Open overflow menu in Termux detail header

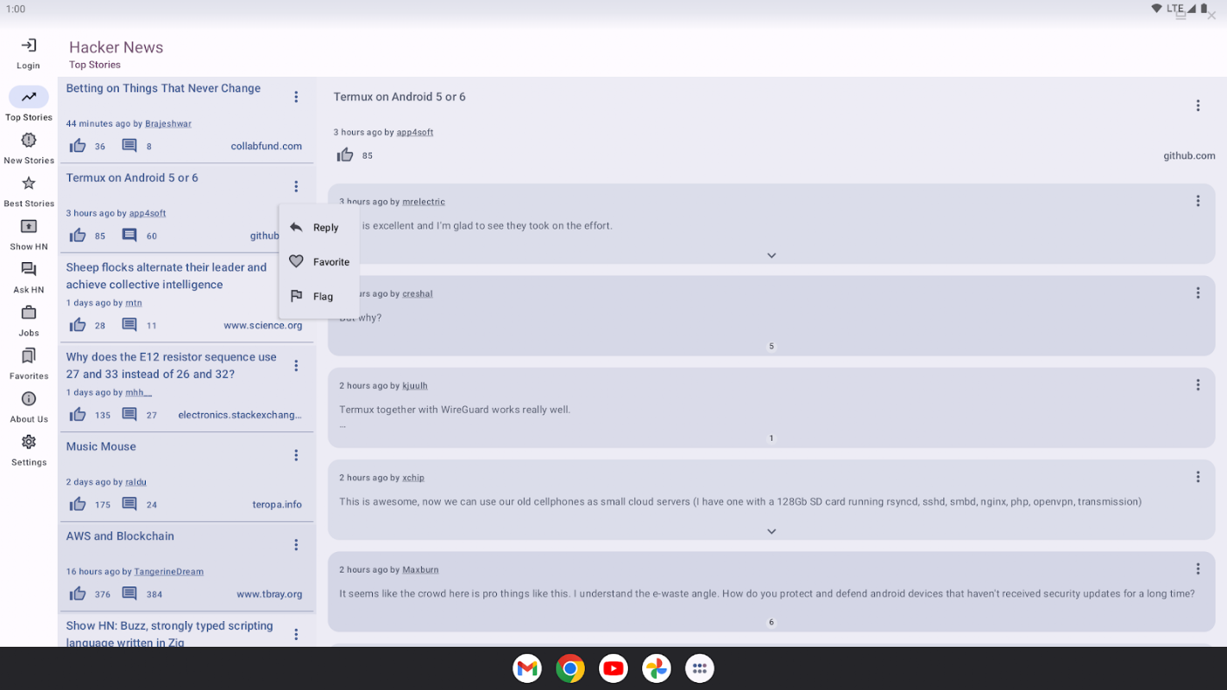coord(1198,106)
